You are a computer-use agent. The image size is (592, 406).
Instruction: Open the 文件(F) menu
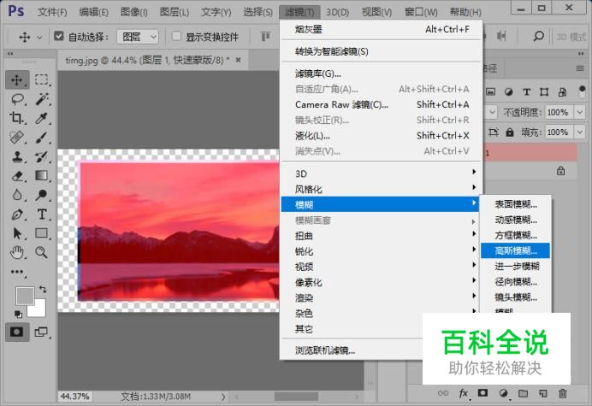(x=52, y=12)
